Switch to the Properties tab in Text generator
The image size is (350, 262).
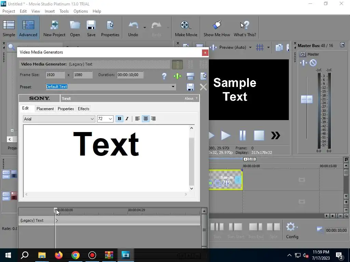[66, 109]
